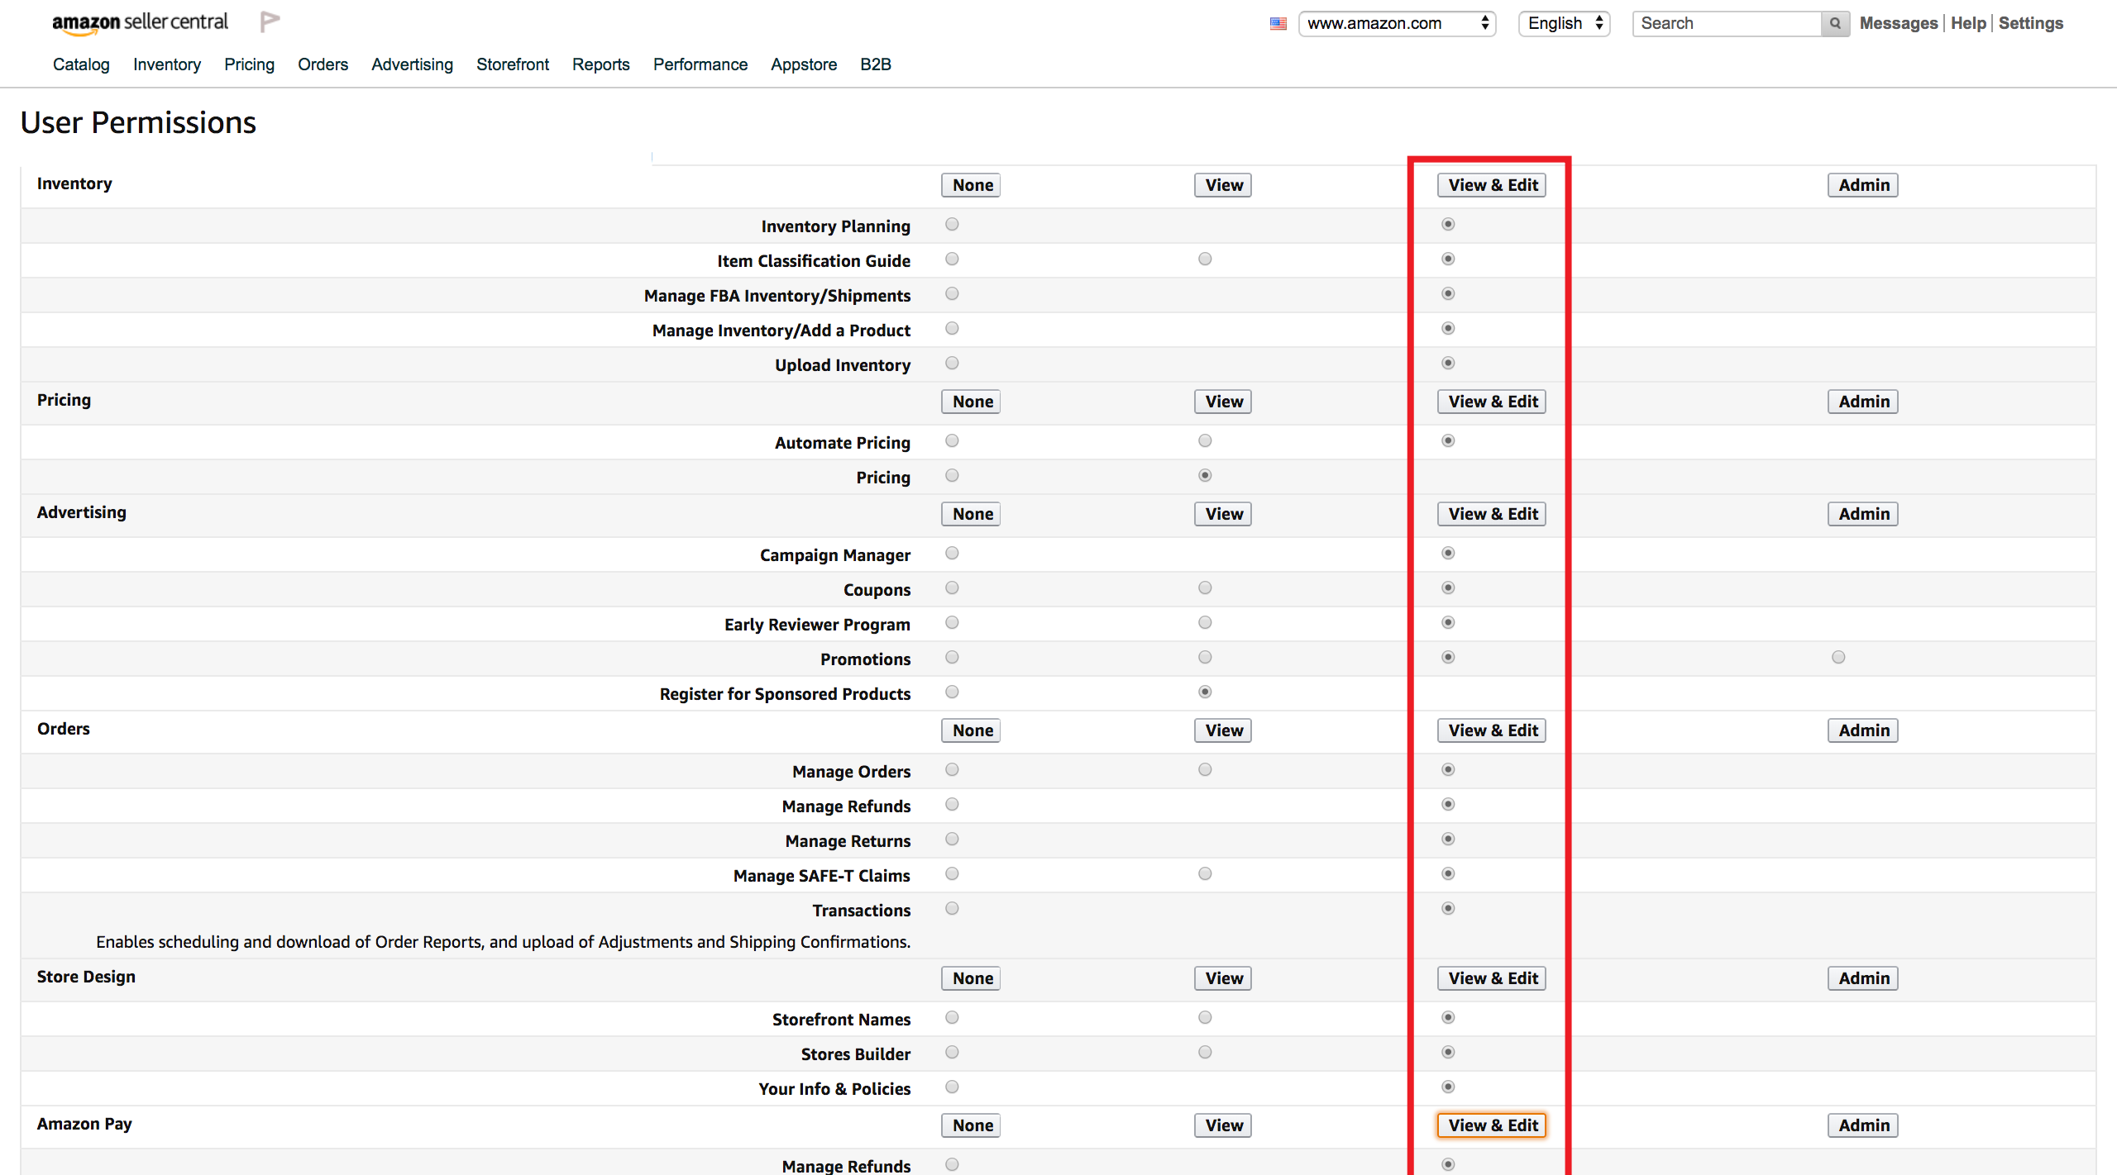Click the Amazon Seller Central logo

point(140,22)
